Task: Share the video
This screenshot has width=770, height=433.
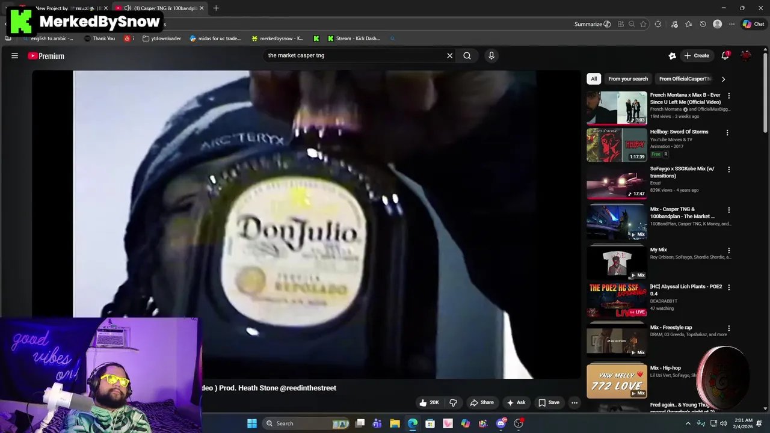Action: coord(482,402)
